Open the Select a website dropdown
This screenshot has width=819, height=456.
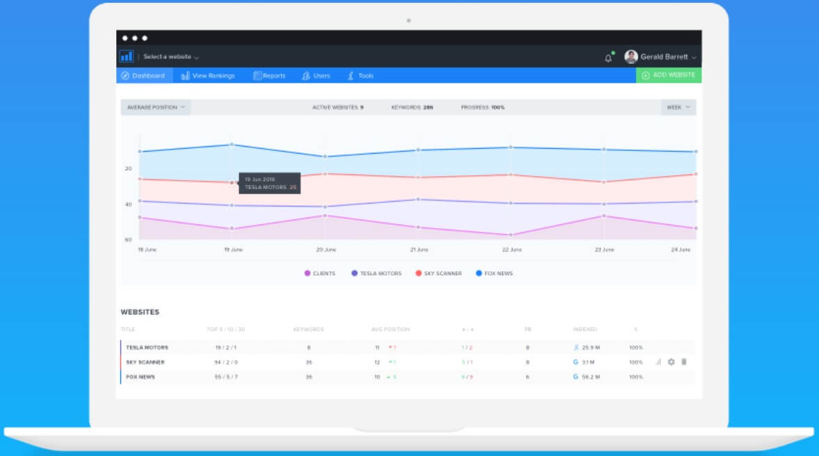[171, 57]
